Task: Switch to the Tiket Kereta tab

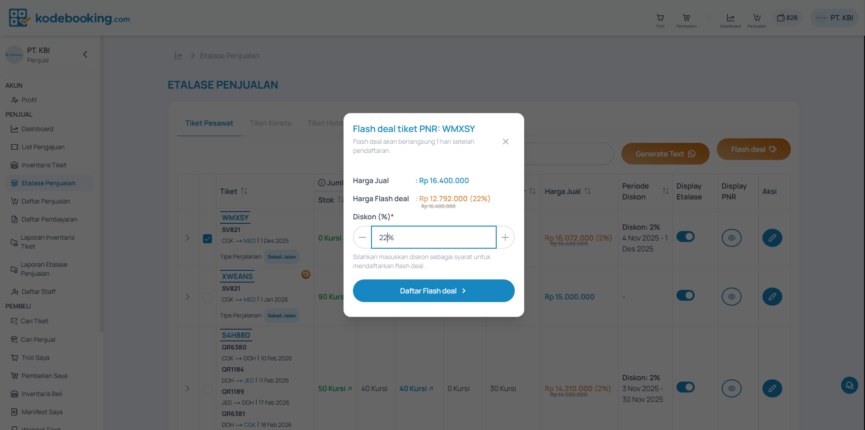Action: [x=270, y=123]
